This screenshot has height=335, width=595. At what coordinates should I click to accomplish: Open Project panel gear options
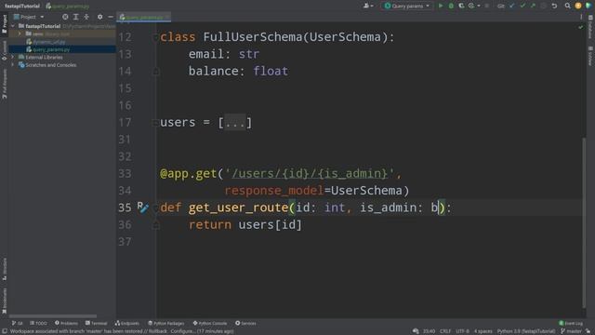click(x=99, y=17)
